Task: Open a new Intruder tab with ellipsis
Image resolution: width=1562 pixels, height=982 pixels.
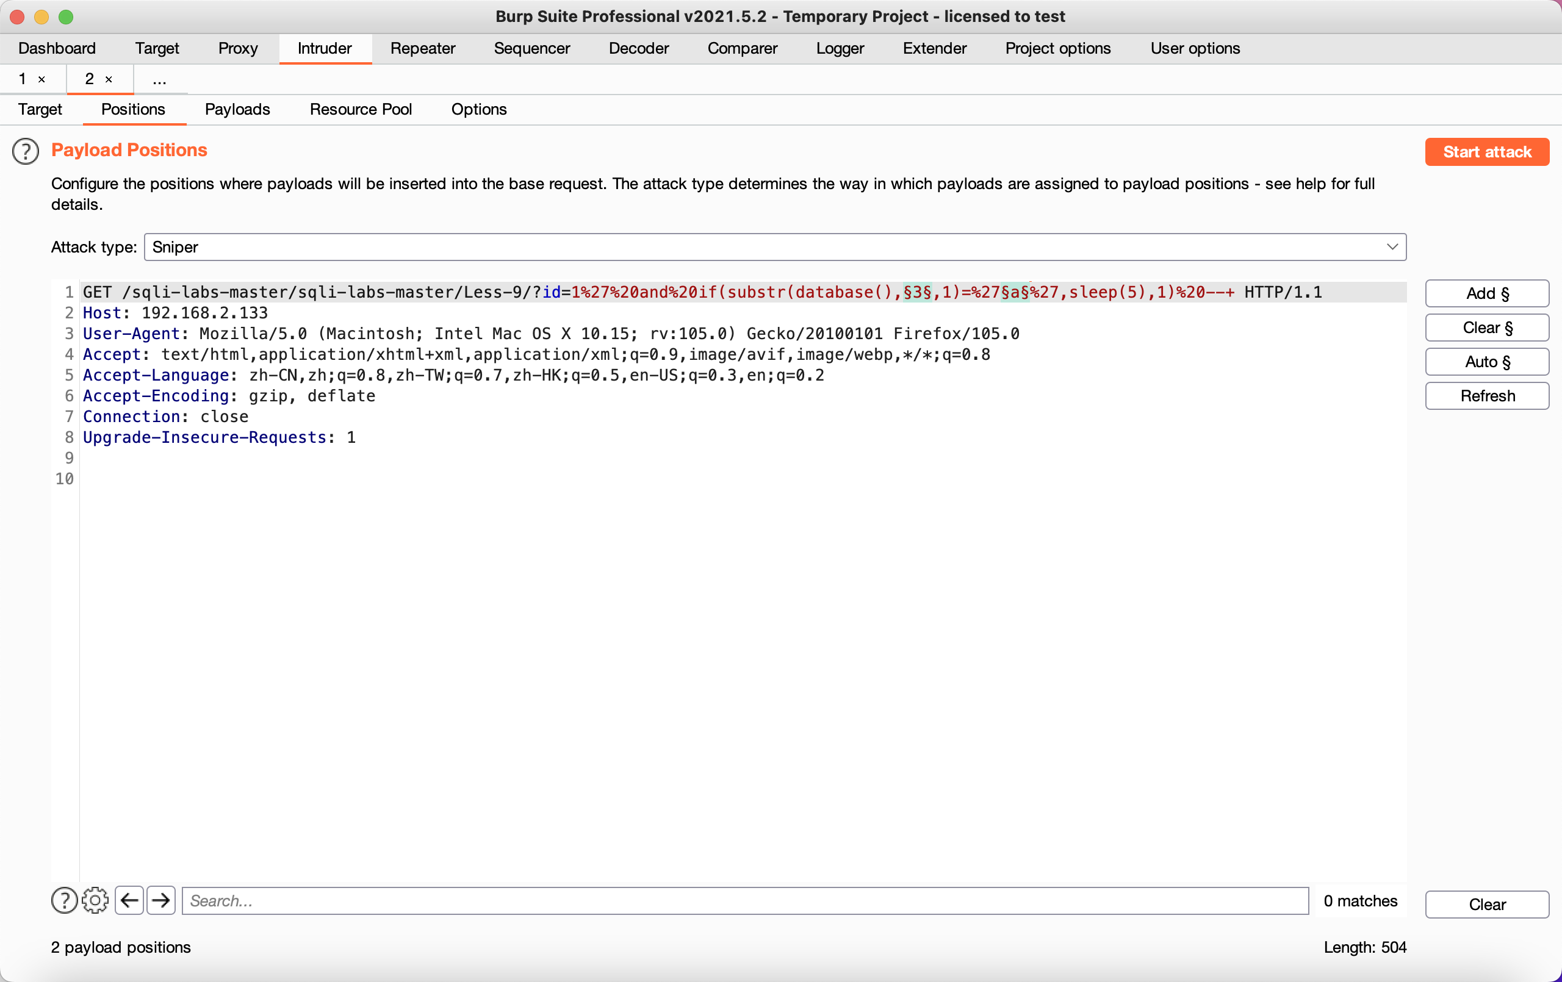Action: (160, 79)
